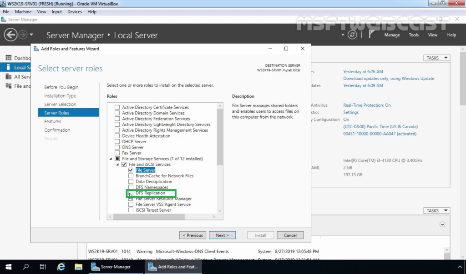The width and height of the screenshot is (466, 274).
Task: Check Active Directory Certificate Services
Action: pyautogui.click(x=117, y=107)
